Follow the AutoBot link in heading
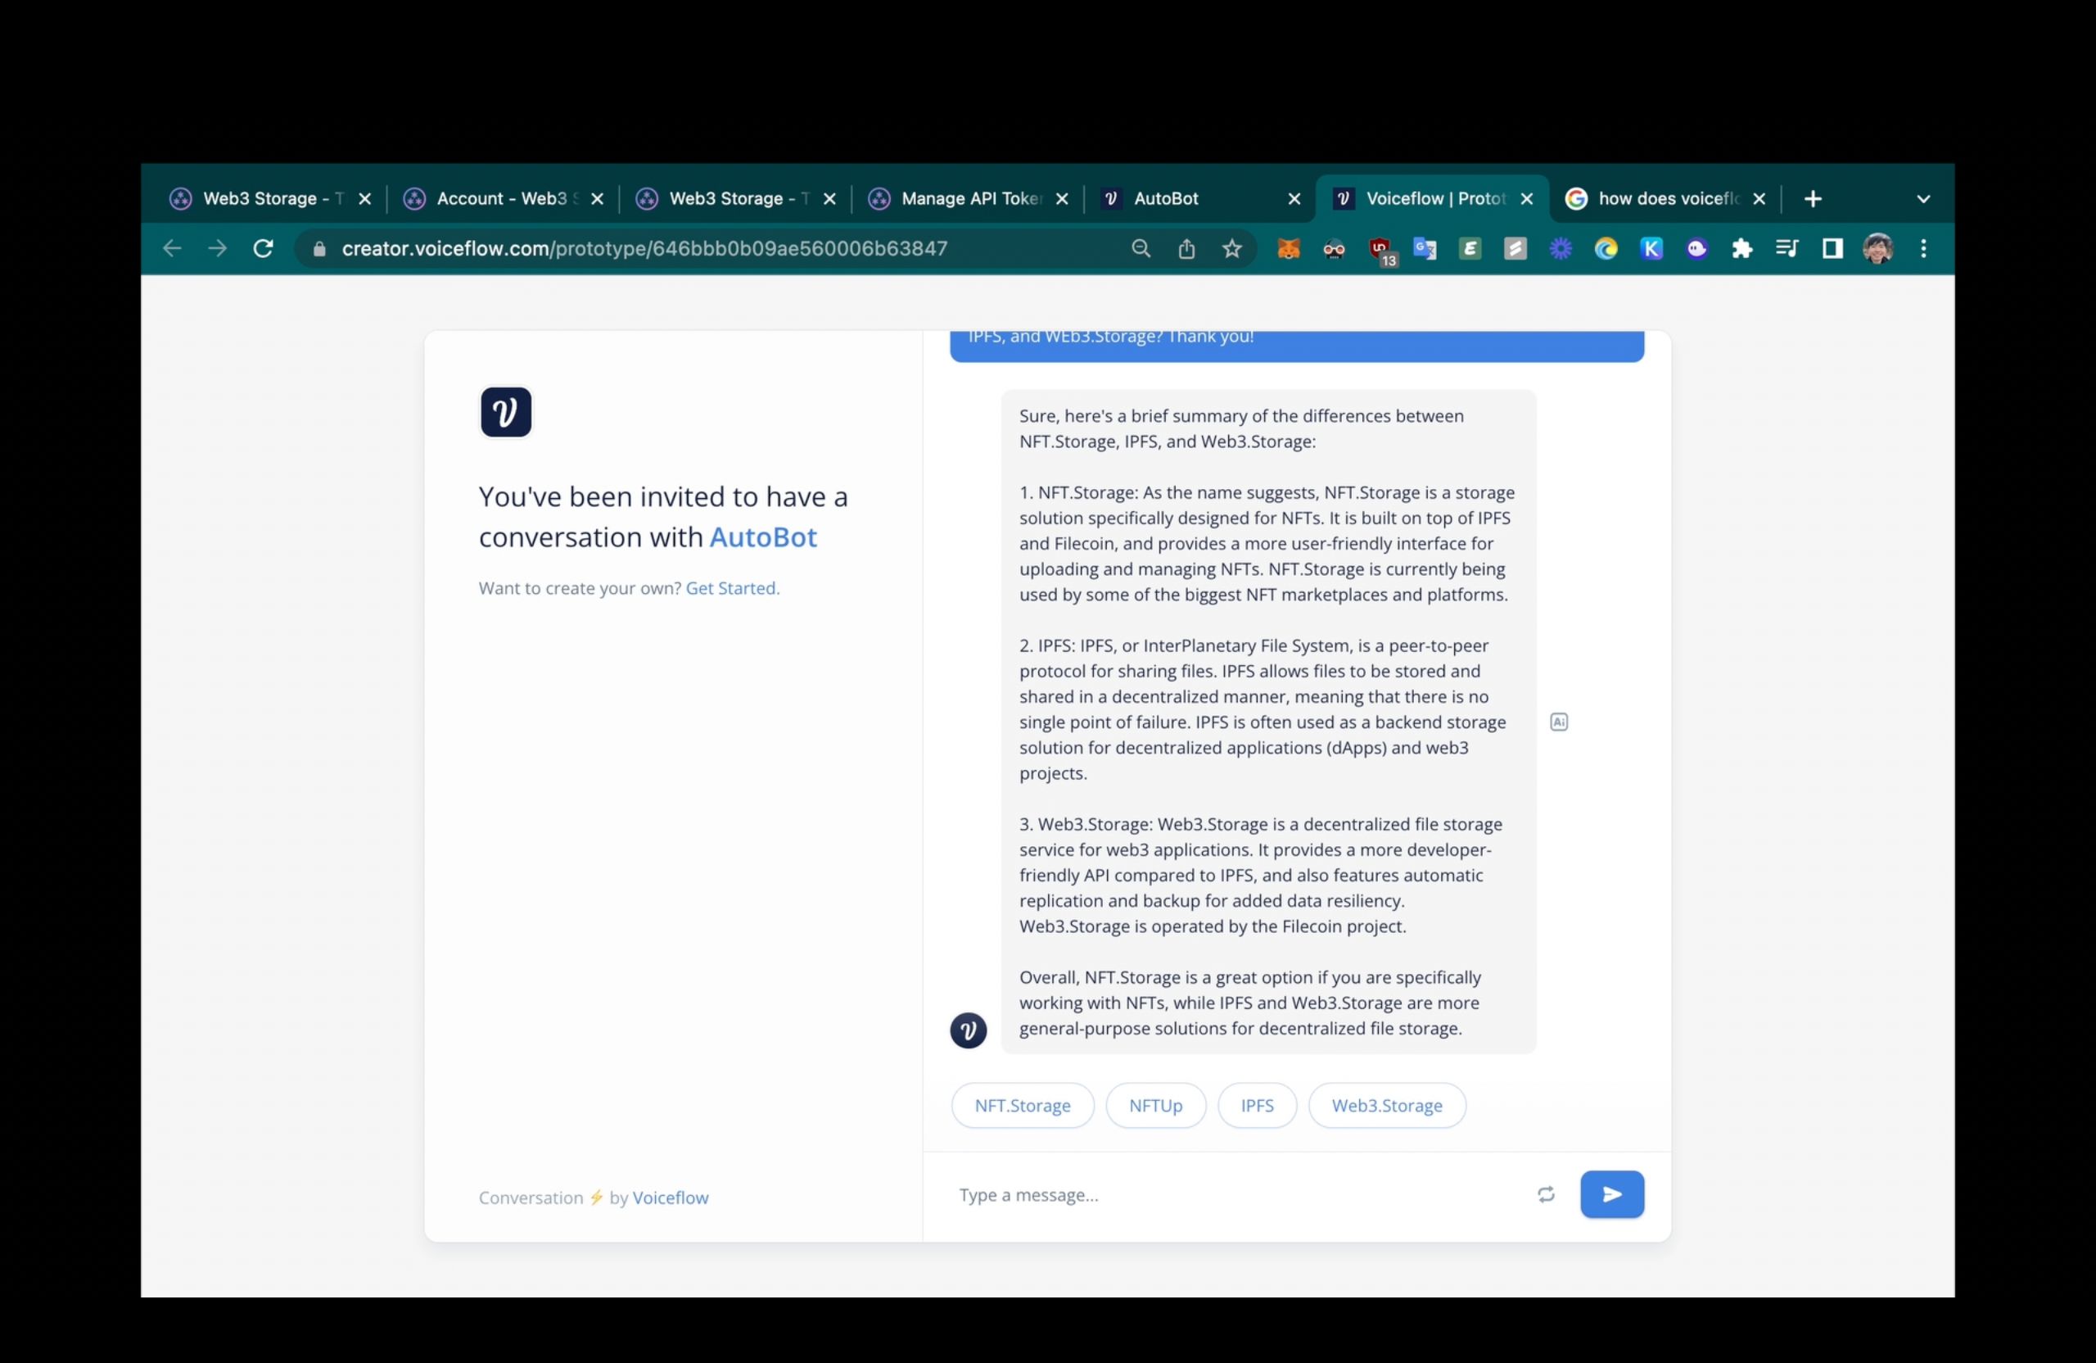The height and width of the screenshot is (1363, 2096). [x=762, y=537]
